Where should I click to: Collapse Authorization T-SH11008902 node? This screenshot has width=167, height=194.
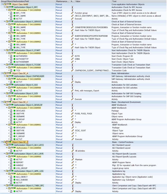click(7, 42)
